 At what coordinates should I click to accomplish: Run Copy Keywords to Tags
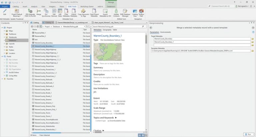(x=83, y=13)
